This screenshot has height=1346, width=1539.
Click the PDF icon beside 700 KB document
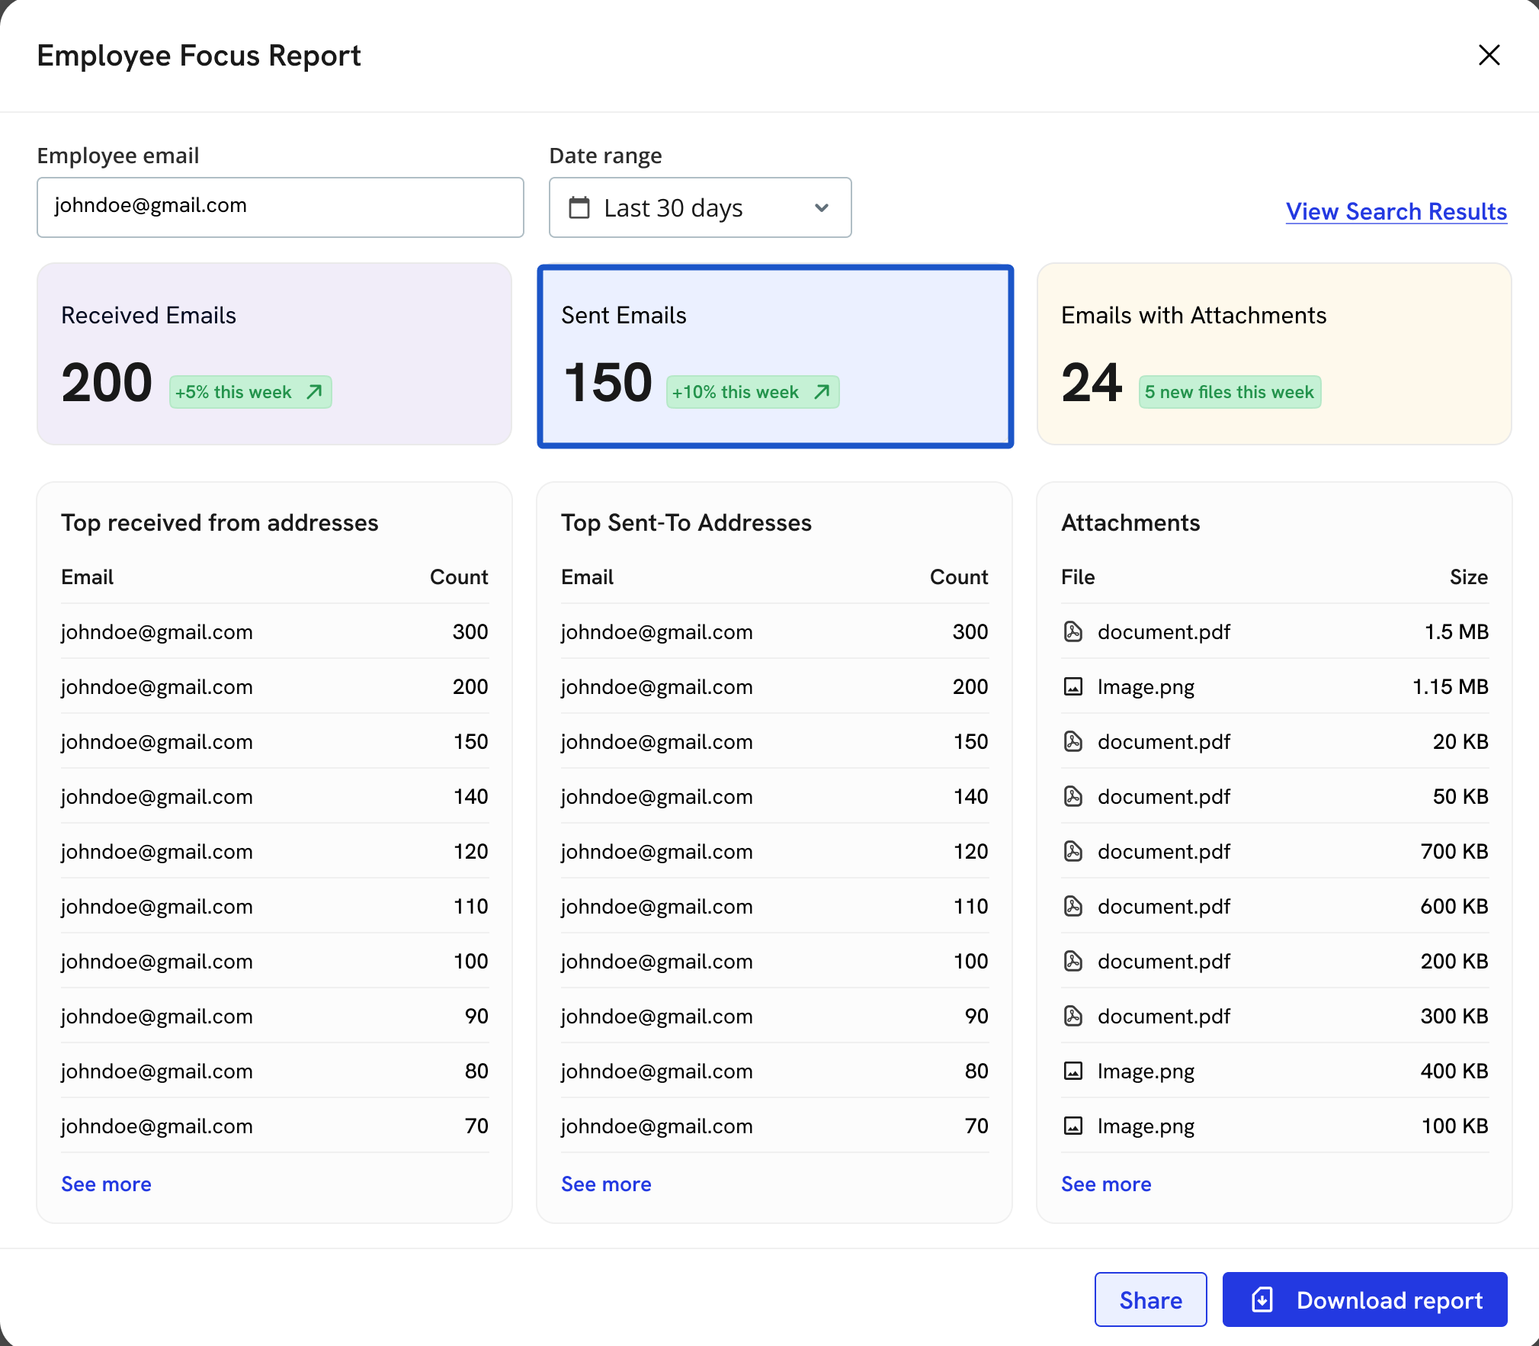tap(1072, 851)
